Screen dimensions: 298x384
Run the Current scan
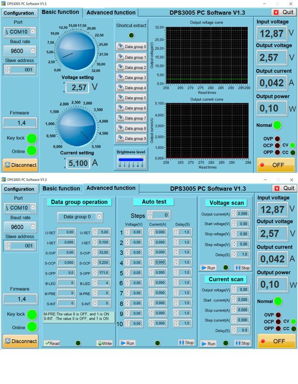208,343
